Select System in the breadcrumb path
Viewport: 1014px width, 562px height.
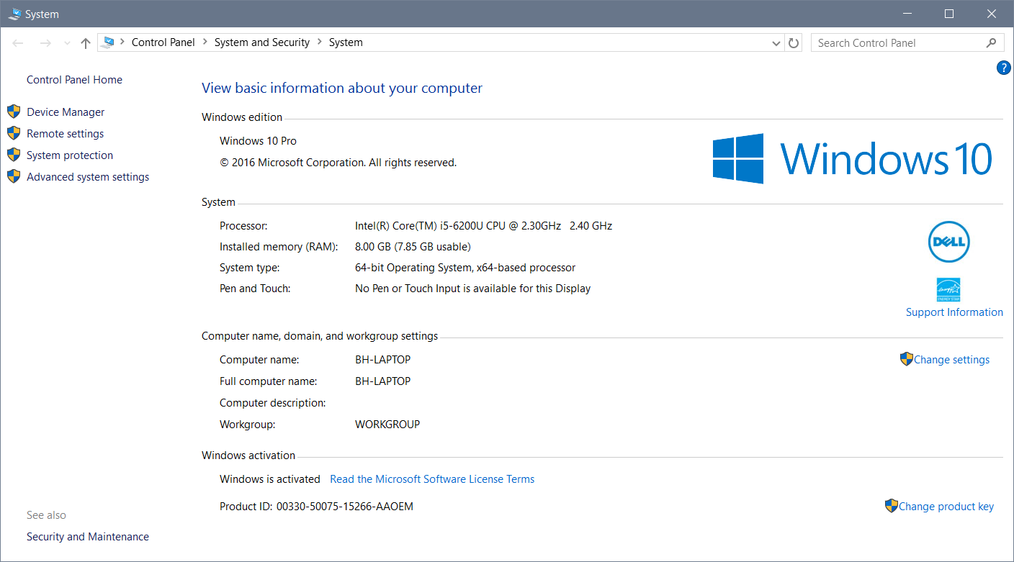(x=346, y=42)
